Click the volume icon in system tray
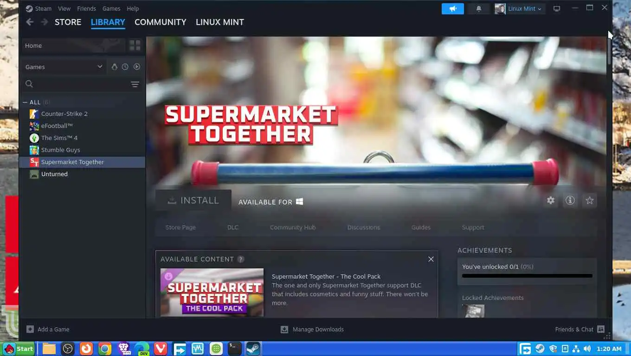Image resolution: width=631 pixels, height=356 pixels. pos(587,349)
